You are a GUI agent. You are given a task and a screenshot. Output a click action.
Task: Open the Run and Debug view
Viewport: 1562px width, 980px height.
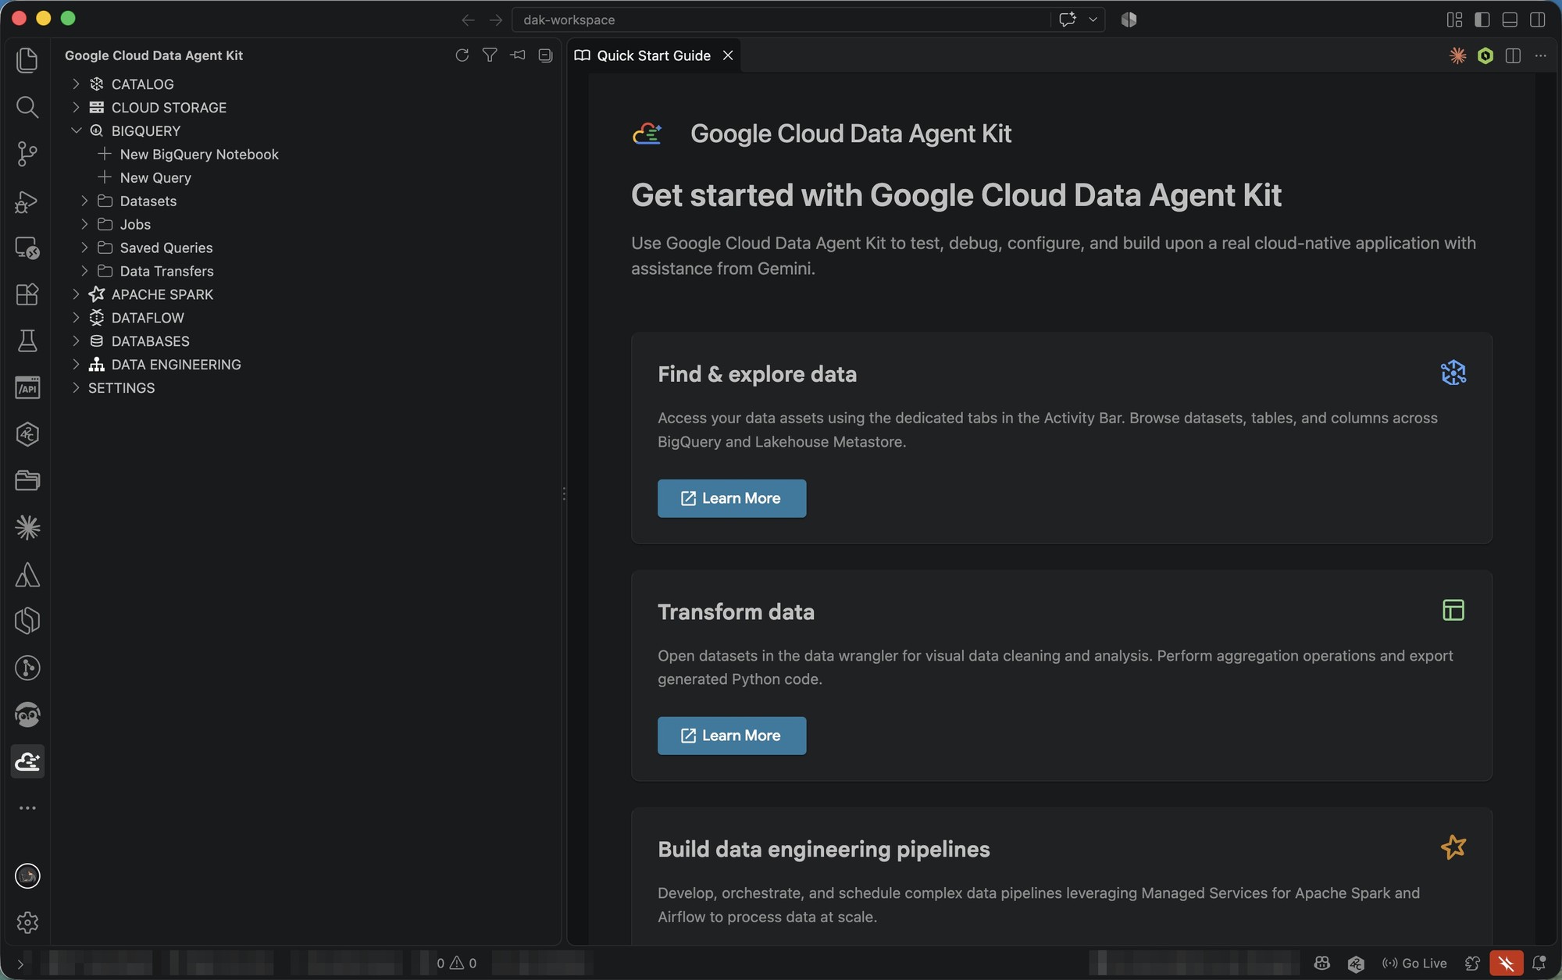coord(27,201)
